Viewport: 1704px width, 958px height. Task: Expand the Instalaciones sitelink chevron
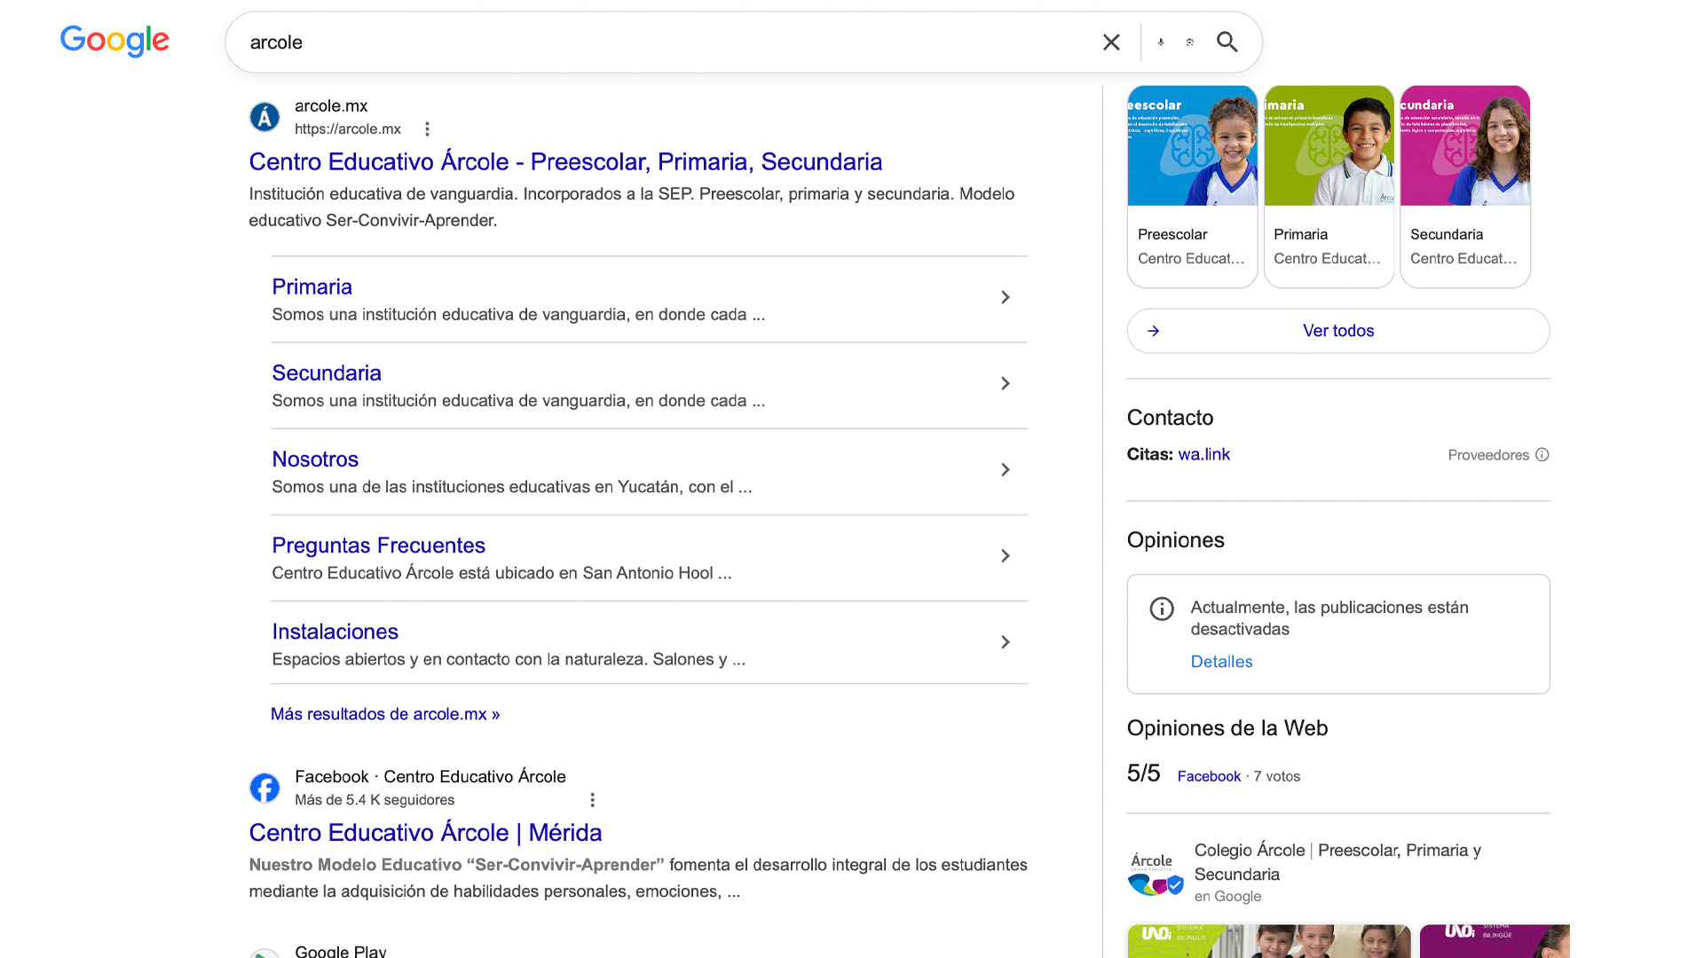pos(1006,641)
